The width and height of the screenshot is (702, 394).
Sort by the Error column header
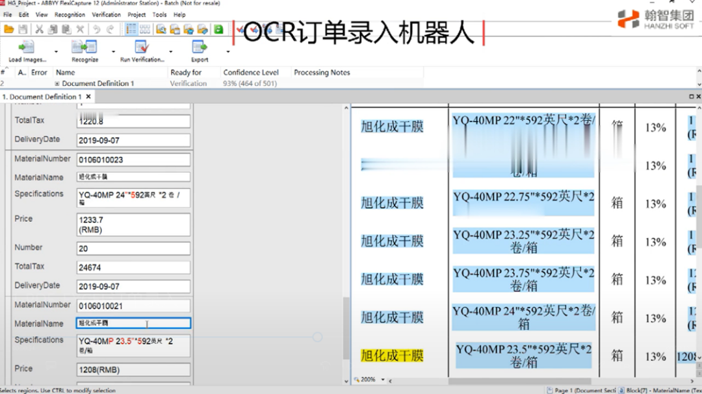pyautogui.click(x=39, y=73)
